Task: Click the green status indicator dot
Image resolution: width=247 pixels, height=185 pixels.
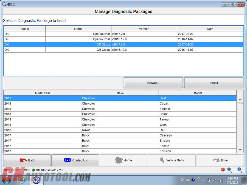Action: click(x=33, y=170)
